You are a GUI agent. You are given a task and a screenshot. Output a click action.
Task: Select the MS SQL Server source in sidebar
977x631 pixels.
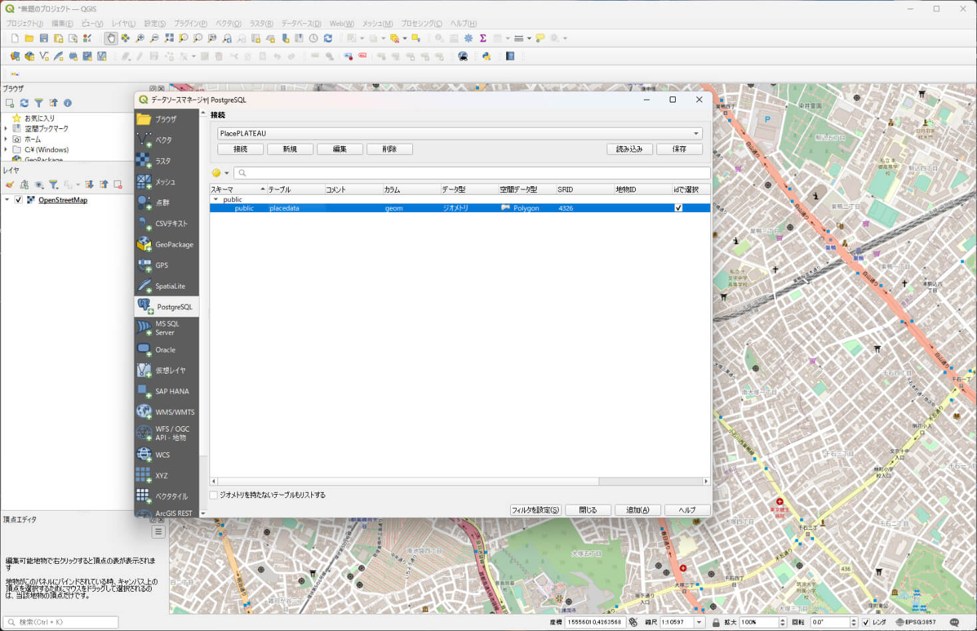point(166,328)
